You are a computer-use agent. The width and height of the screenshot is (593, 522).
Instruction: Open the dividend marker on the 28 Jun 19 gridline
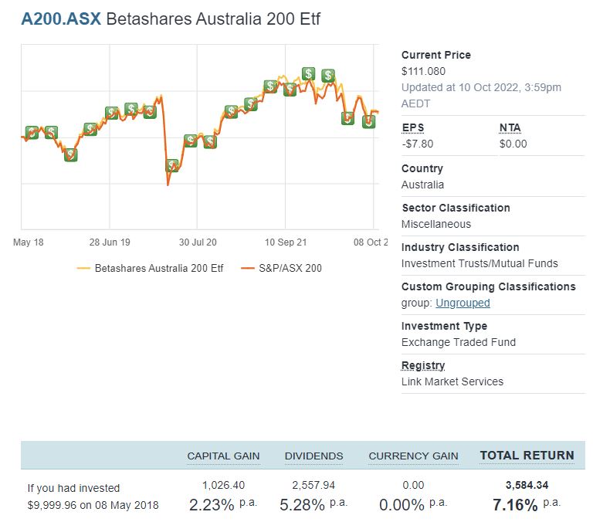click(x=112, y=113)
